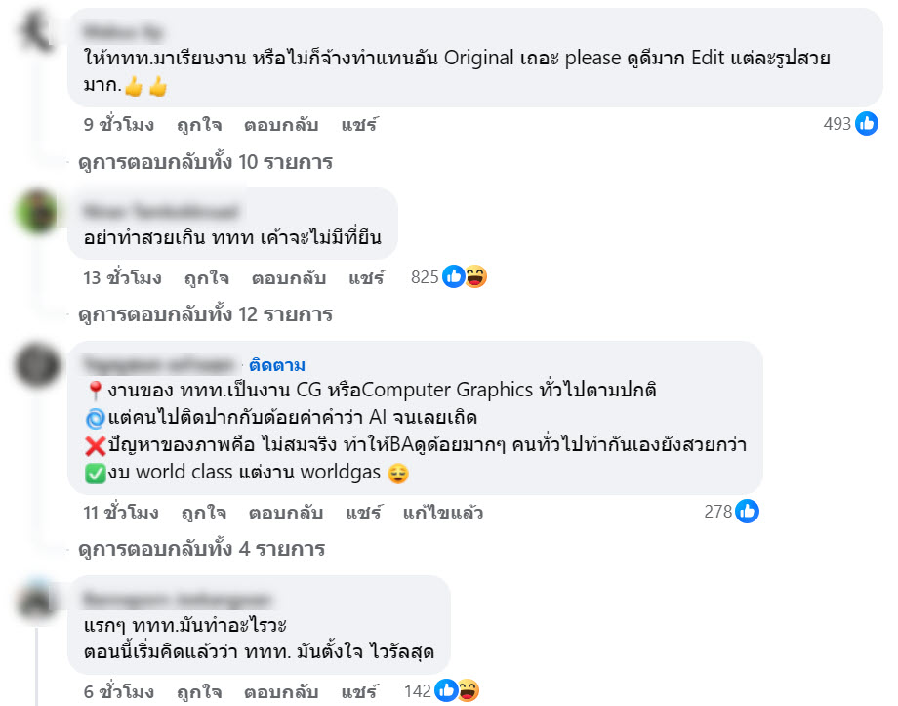Open the แก้ไขแล้ว edit history
The image size is (898, 706).
pos(443,513)
